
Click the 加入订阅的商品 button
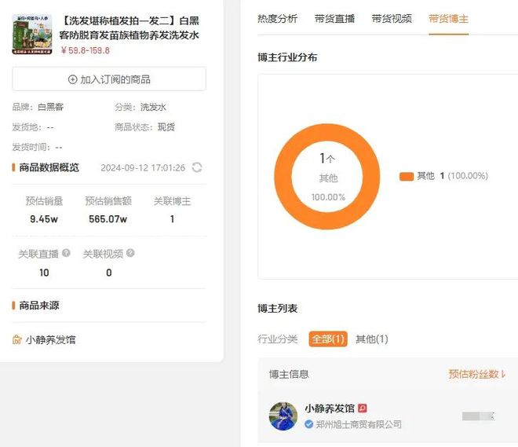(109, 79)
